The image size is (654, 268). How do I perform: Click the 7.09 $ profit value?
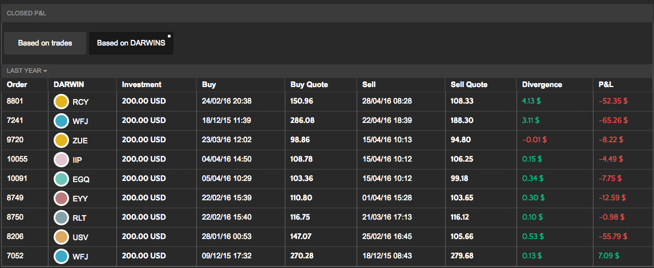(608, 257)
